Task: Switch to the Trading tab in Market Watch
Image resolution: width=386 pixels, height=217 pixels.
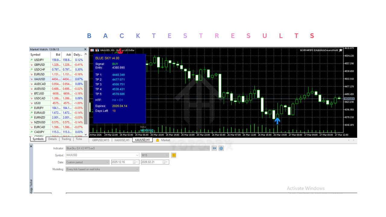Action: 66,139
